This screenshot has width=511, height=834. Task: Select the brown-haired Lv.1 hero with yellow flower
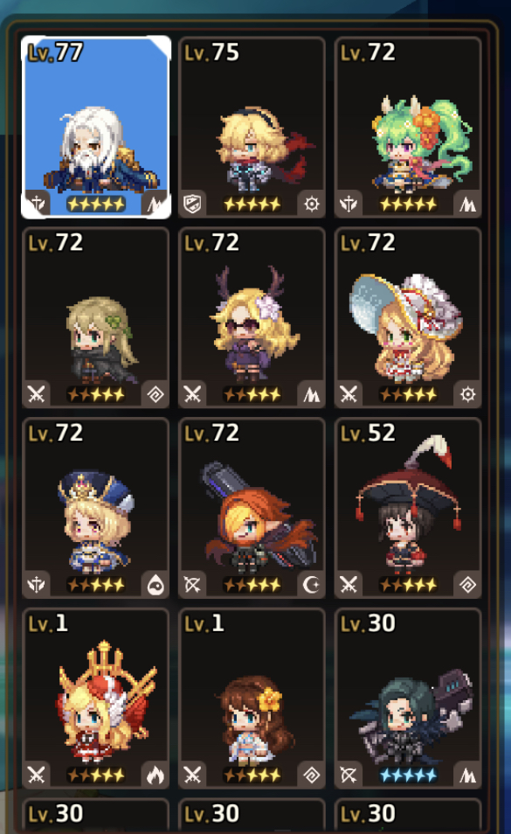click(x=252, y=698)
